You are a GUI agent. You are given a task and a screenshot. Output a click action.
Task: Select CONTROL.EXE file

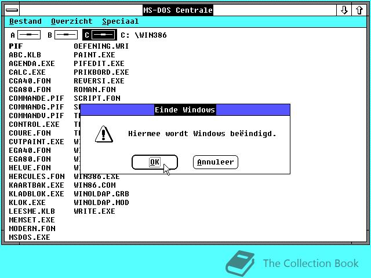tap(34, 125)
